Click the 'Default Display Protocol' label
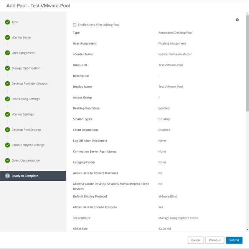Image resolution: width=249 pixels, height=249 pixels. click(x=90, y=196)
